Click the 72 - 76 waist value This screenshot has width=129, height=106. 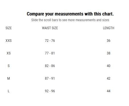coord(50,41)
